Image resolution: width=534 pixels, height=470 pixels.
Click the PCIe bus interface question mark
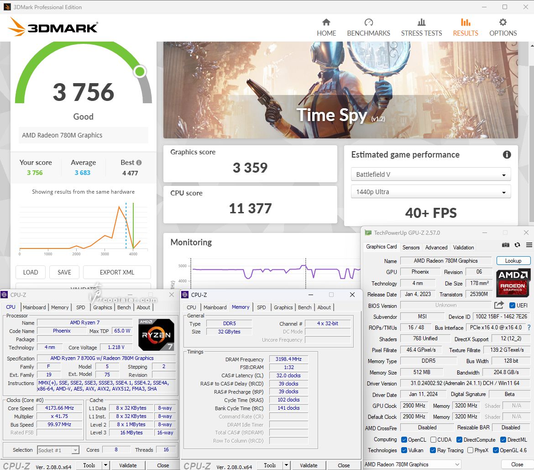click(x=529, y=327)
